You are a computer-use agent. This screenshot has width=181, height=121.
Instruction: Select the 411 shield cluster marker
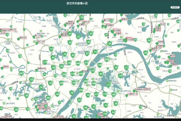coord(96,94)
